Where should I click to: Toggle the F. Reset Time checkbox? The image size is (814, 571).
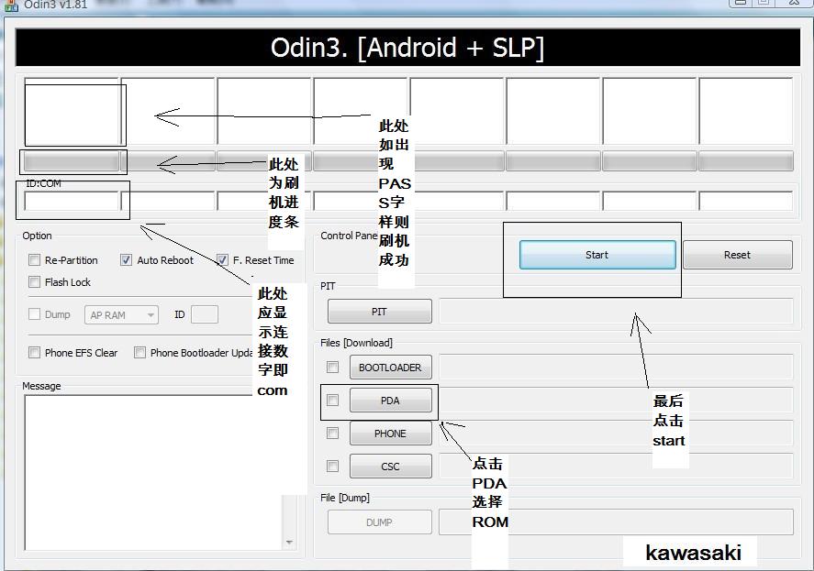[x=222, y=259]
